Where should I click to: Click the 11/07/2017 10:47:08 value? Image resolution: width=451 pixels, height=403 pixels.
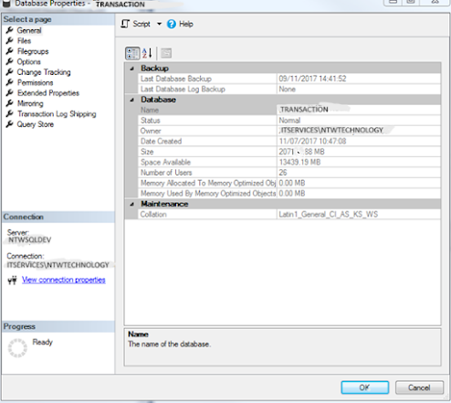312,142
